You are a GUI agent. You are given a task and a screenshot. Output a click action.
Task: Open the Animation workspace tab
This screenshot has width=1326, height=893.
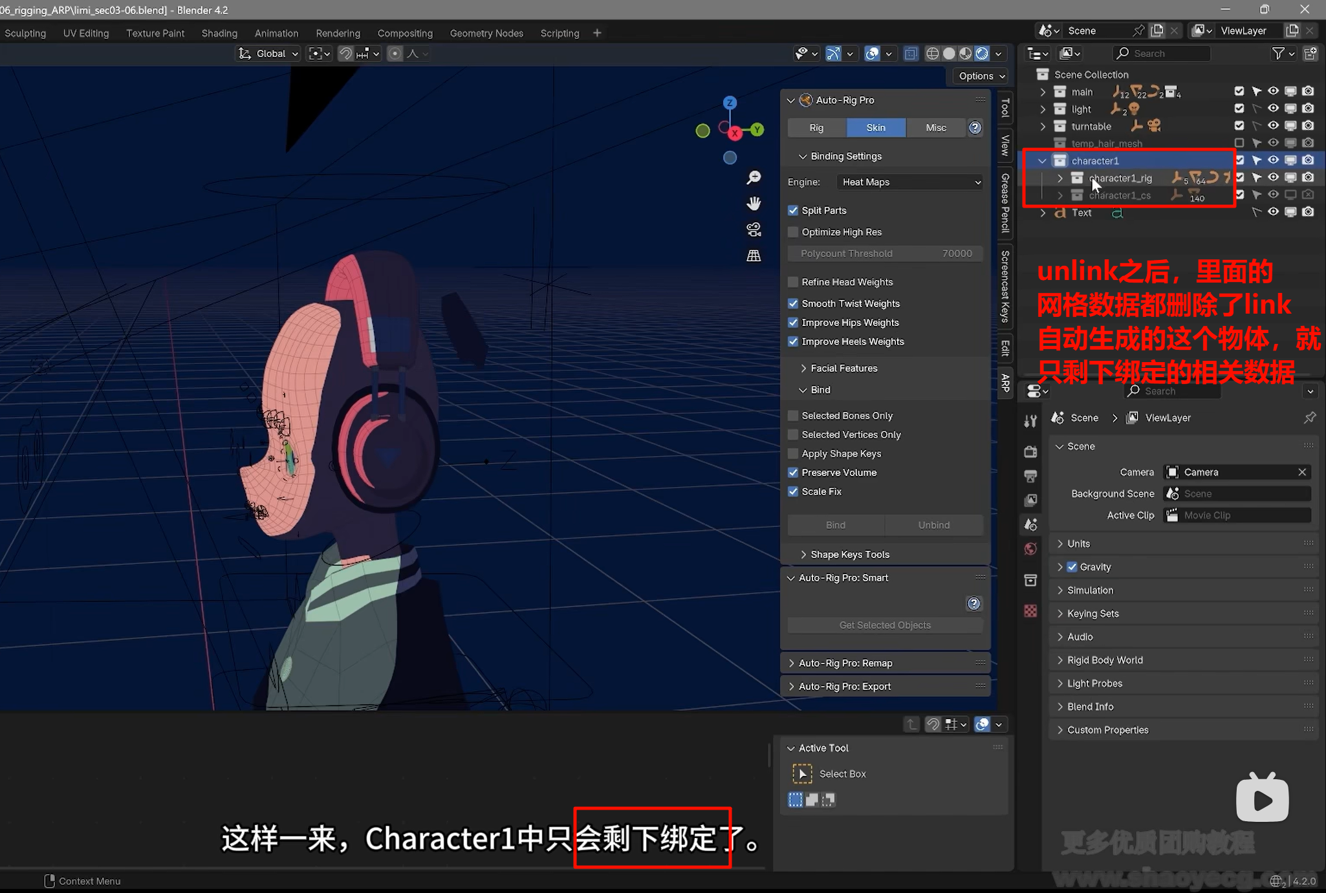pos(276,33)
